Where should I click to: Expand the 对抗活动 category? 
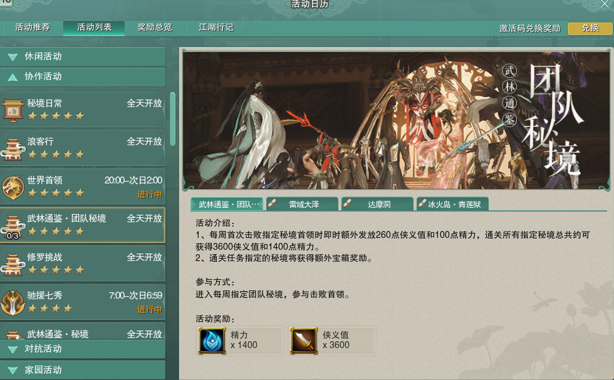83,349
